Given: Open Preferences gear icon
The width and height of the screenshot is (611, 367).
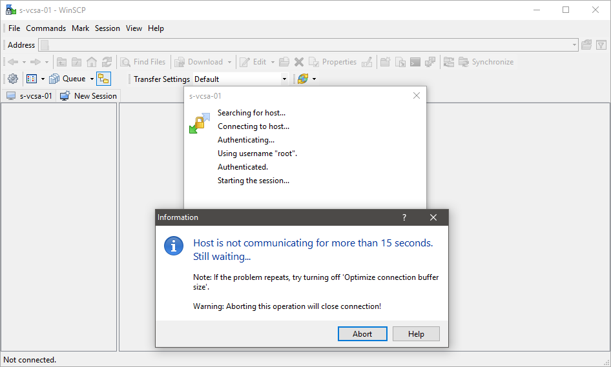Looking at the screenshot, I should click(13, 79).
